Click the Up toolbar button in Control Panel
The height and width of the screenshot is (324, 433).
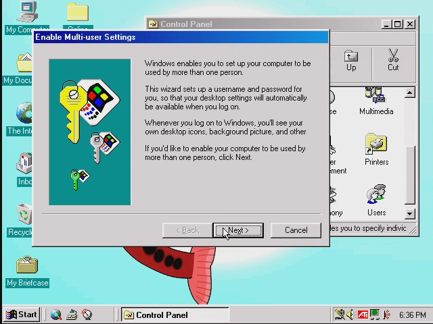click(x=351, y=61)
